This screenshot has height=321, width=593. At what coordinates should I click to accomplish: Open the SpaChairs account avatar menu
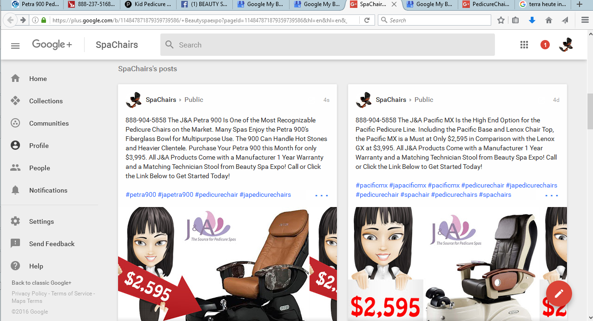566,45
